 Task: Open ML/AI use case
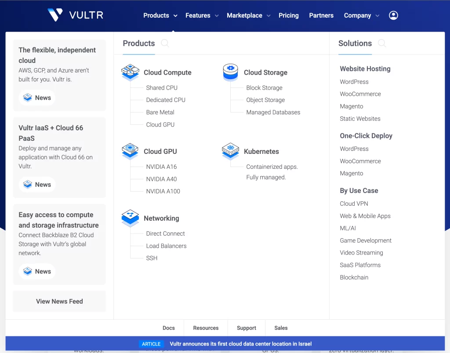(348, 228)
